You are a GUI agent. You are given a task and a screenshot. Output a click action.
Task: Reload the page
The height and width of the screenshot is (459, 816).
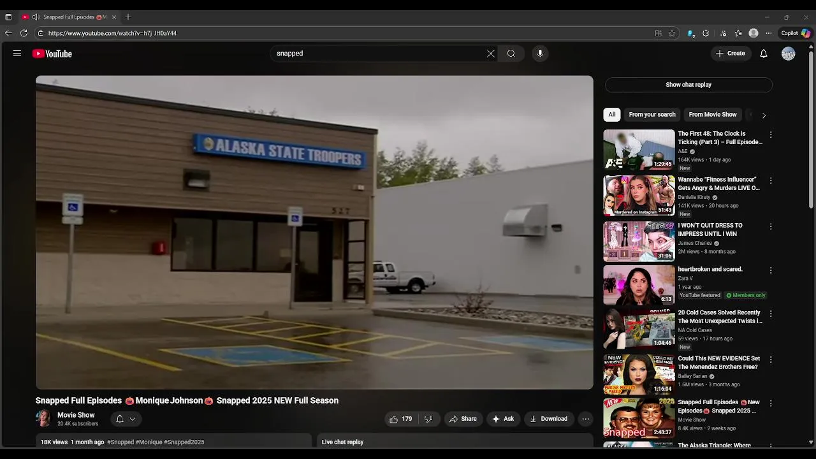coord(24,33)
